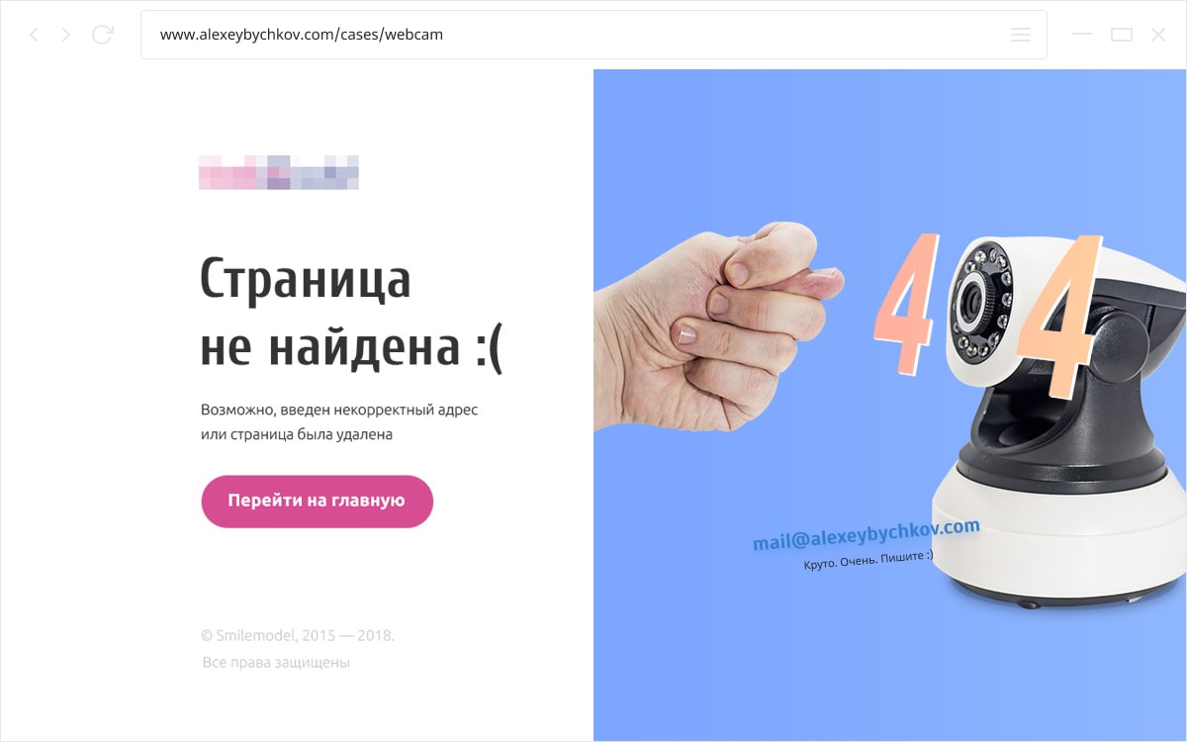Click the pink first digit 4
The image size is (1187, 742).
(907, 303)
